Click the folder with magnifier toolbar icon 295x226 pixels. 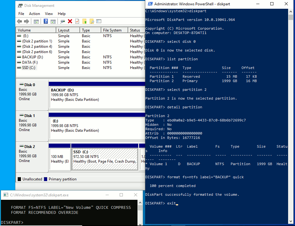tap(92, 21)
